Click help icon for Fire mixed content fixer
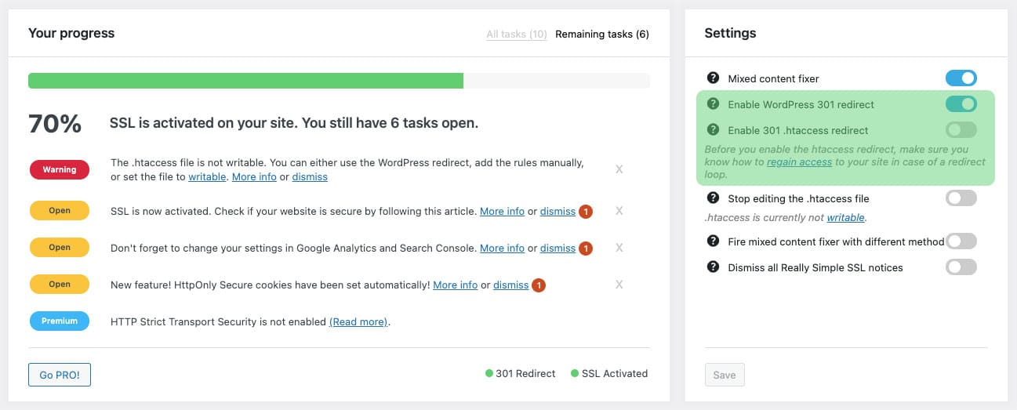Image resolution: width=1017 pixels, height=410 pixels. 713,241
